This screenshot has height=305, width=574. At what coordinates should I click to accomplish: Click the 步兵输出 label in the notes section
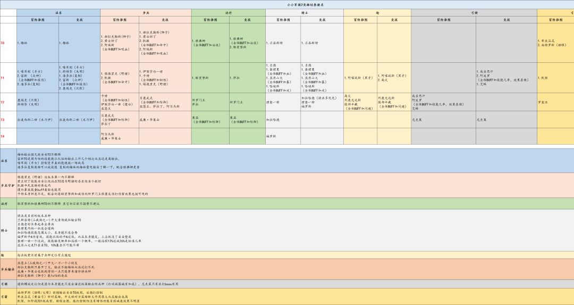coord(7,269)
